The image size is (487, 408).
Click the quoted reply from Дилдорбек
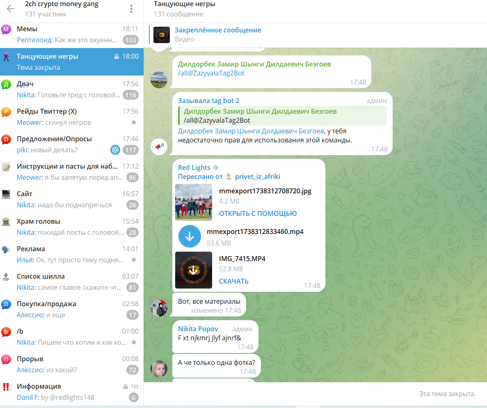pyautogui.click(x=283, y=116)
